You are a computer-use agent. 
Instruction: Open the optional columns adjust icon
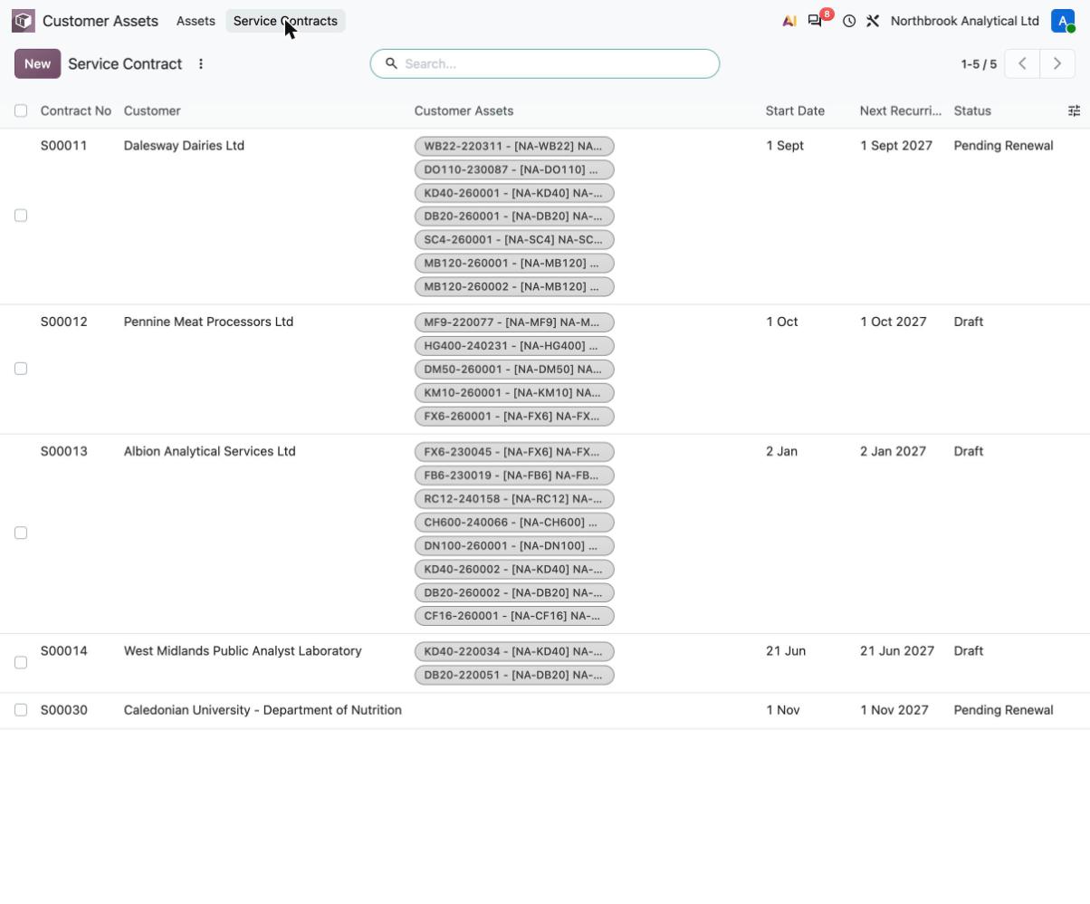point(1074,111)
